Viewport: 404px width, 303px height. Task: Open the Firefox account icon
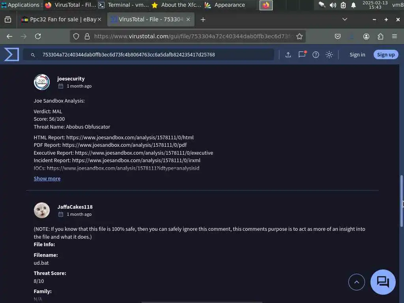pyautogui.click(x=366, y=36)
